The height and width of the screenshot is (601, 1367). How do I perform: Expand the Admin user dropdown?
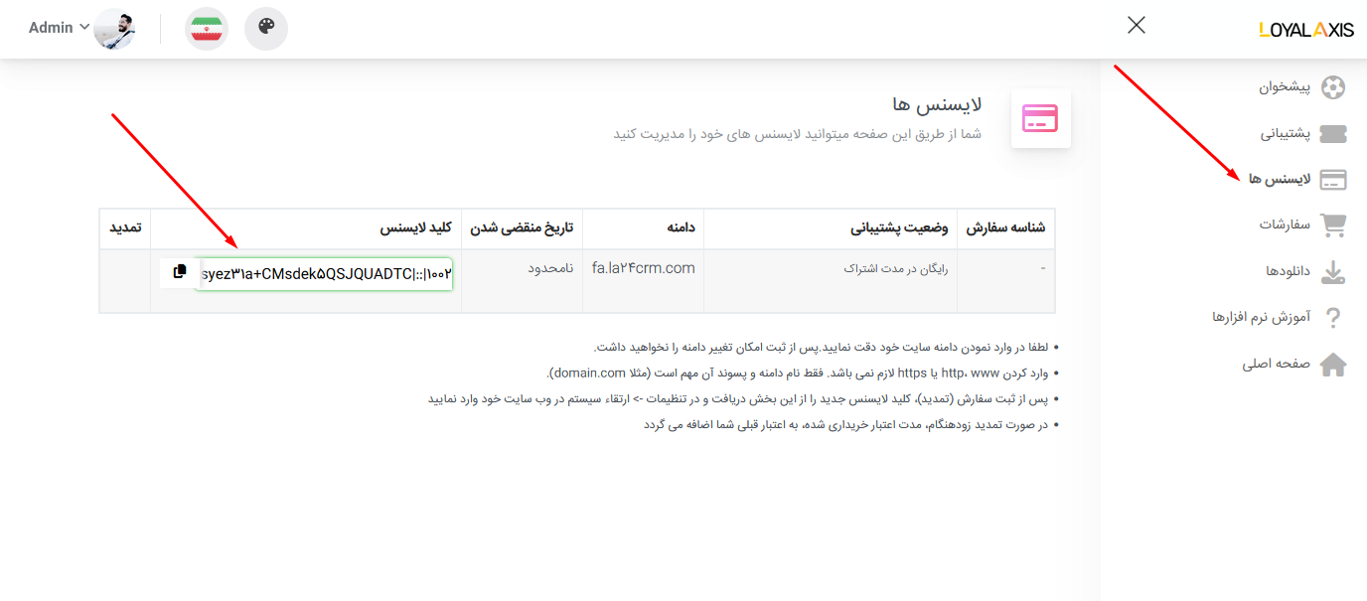[x=59, y=28]
